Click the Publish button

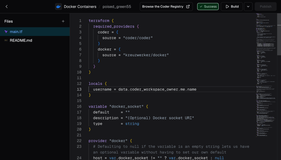(266, 7)
